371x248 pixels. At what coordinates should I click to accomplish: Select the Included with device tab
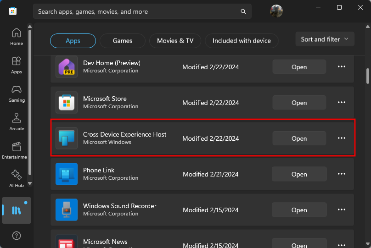[x=242, y=41]
